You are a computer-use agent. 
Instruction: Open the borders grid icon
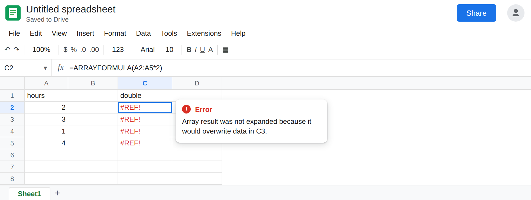(225, 50)
